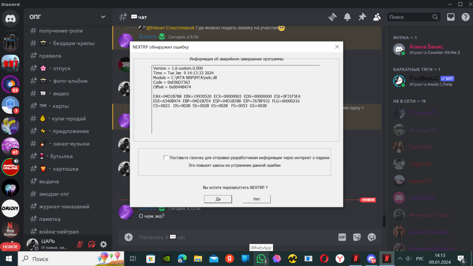Screen dimensions: 473x266
Task: Open Task View on the taskbar
Action: click(x=133, y=259)
